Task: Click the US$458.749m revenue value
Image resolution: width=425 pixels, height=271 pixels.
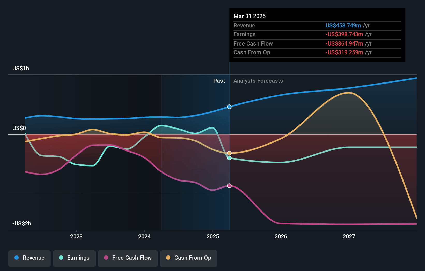Action: tap(343, 26)
